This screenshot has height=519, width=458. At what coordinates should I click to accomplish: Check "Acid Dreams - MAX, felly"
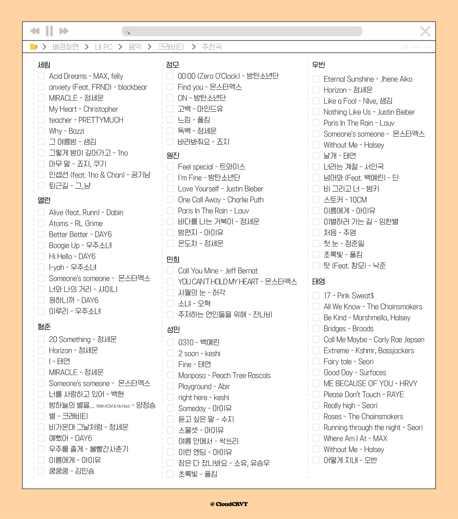click(40, 76)
